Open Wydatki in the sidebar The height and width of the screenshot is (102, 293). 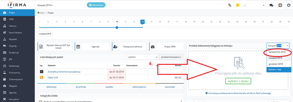point(17,39)
